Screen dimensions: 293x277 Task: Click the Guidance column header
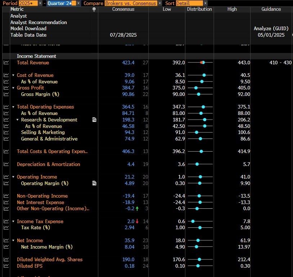pos(271,9)
